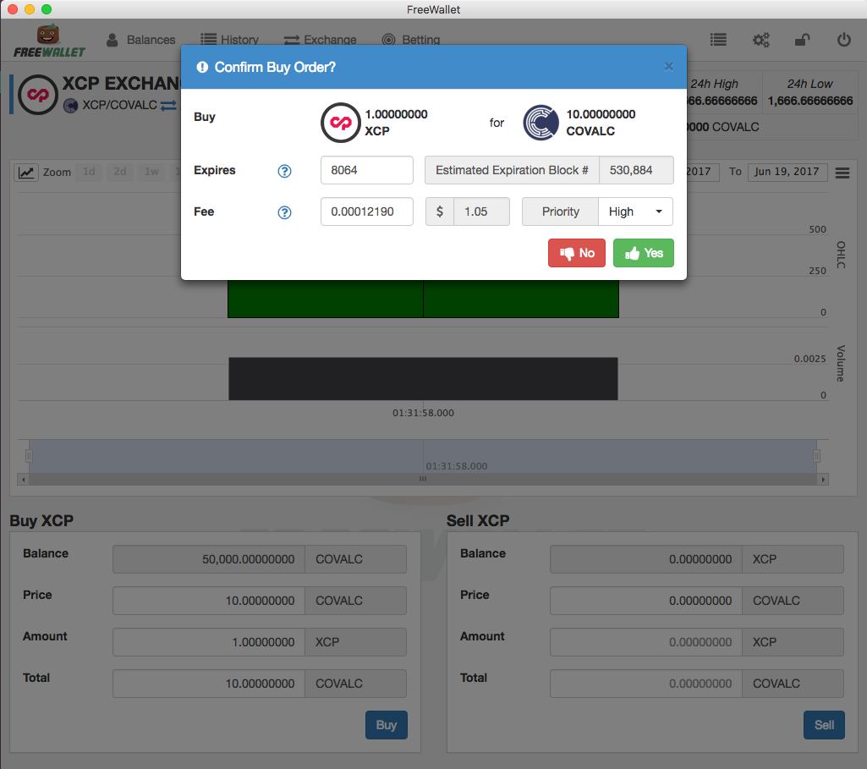Click the chart navigator right handle
This screenshot has height=769, width=867.
pos(817,456)
